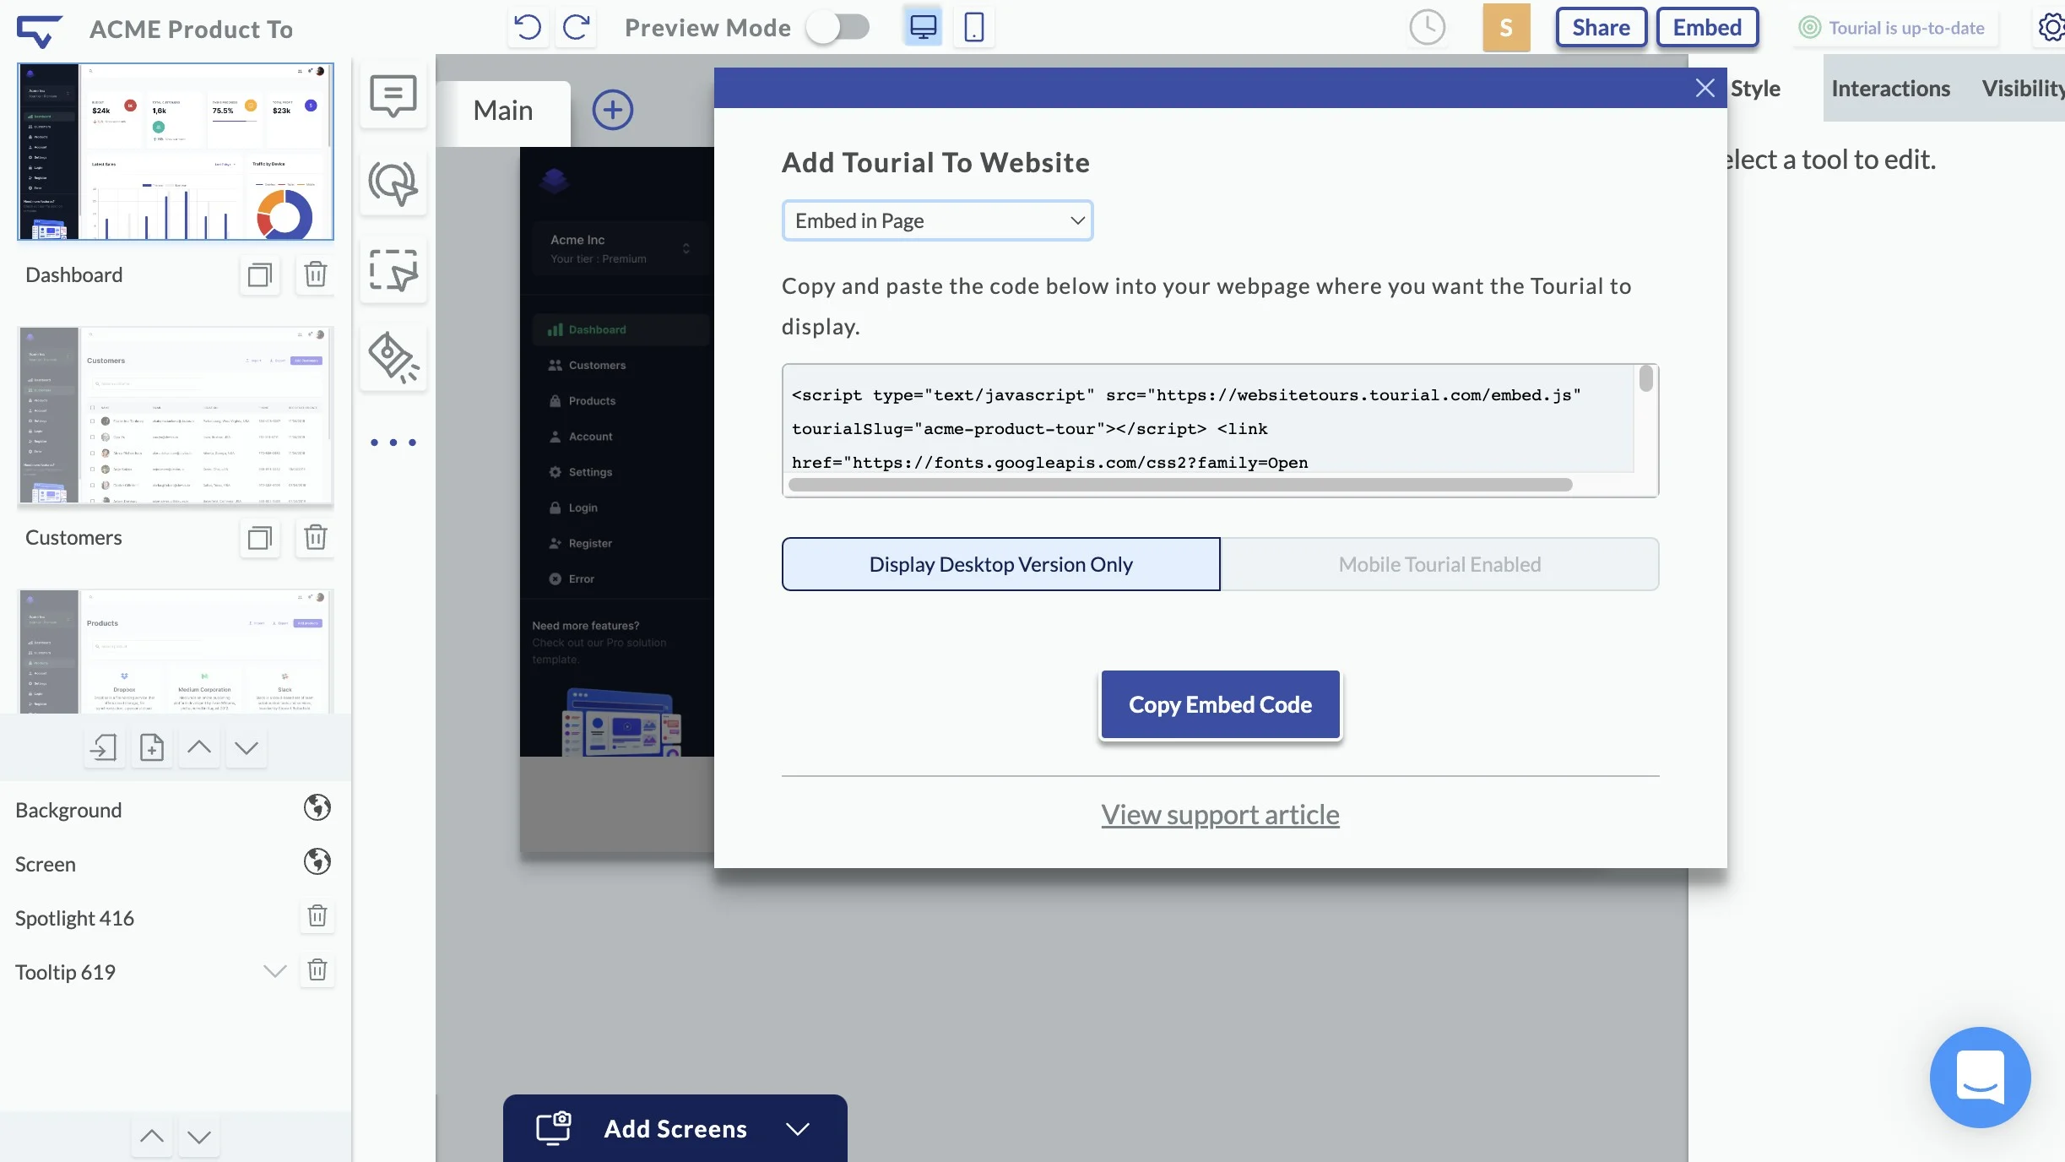This screenshot has width=2065, height=1162.
Task: Undo the last action
Action: [528, 28]
